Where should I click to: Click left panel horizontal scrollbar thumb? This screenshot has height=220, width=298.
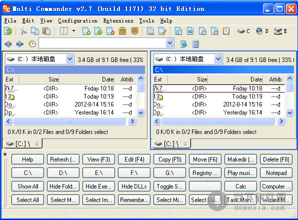tap(69, 121)
